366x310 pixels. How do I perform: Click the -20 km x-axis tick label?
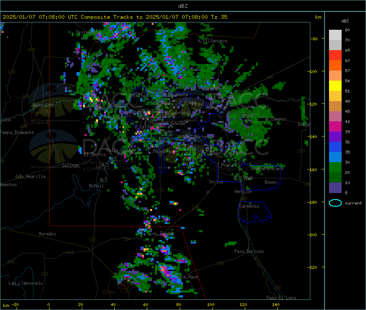15,304
